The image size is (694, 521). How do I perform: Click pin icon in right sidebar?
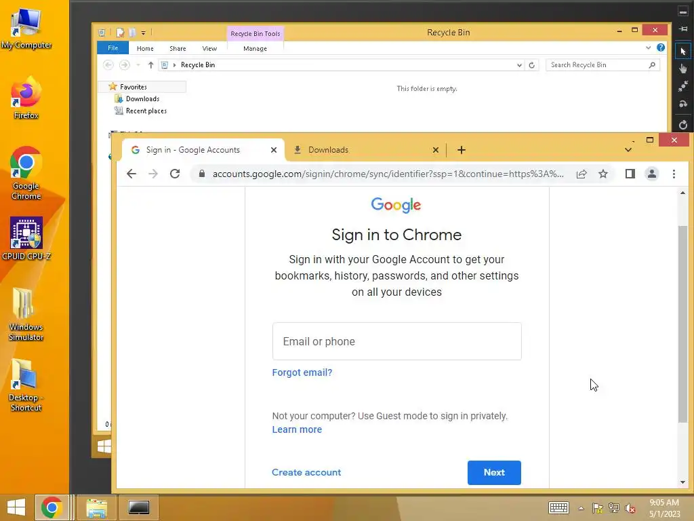click(683, 28)
